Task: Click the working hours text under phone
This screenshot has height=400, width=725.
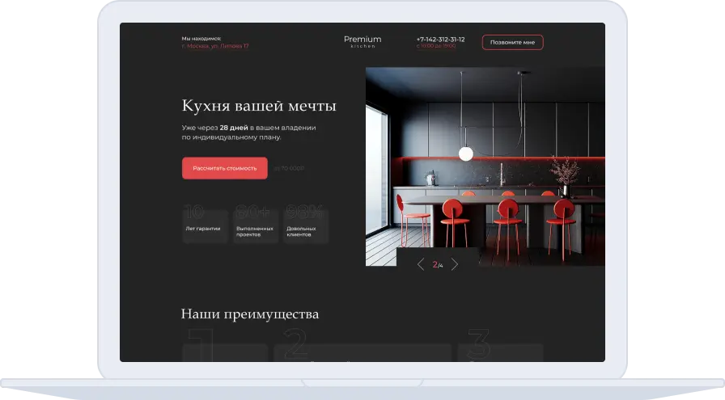Action: click(436, 47)
